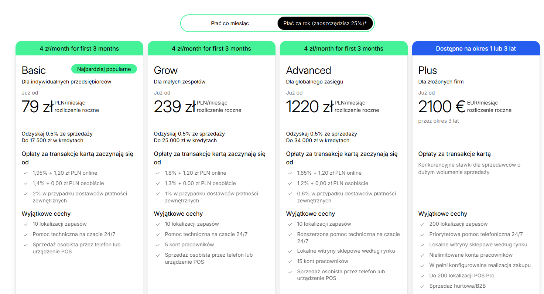
Task: Click checkmark beside '0,6% w przypadku dostawców'
Action: click(x=290, y=194)
